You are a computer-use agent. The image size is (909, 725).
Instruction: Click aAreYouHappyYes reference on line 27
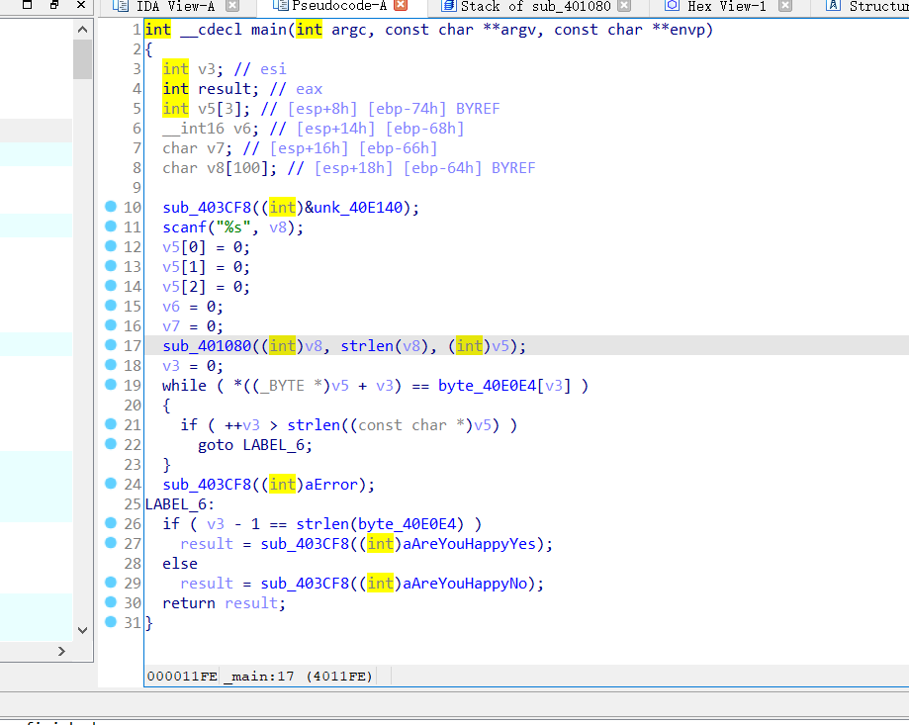pyautogui.click(x=469, y=544)
